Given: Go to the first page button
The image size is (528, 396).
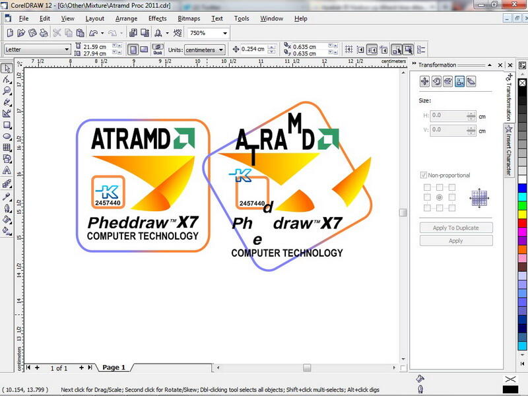Looking at the screenshot, I should [28, 368].
